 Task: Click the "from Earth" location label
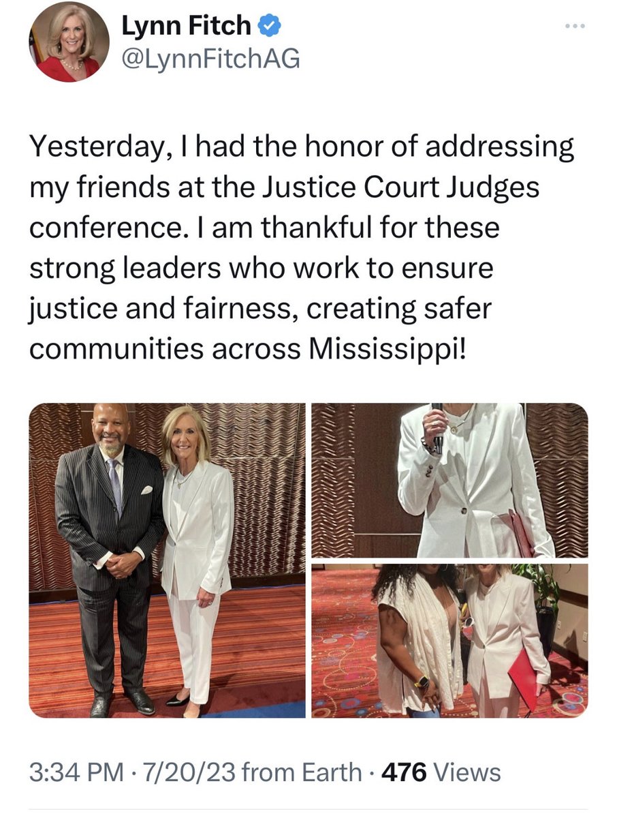[302, 772]
